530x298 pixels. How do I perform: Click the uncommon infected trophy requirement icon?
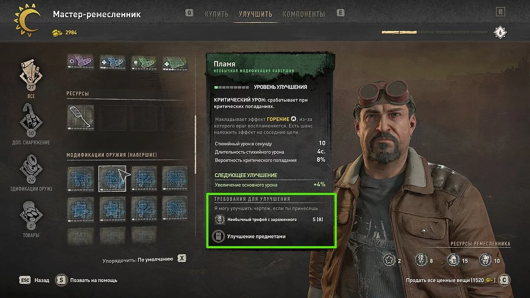(x=219, y=219)
